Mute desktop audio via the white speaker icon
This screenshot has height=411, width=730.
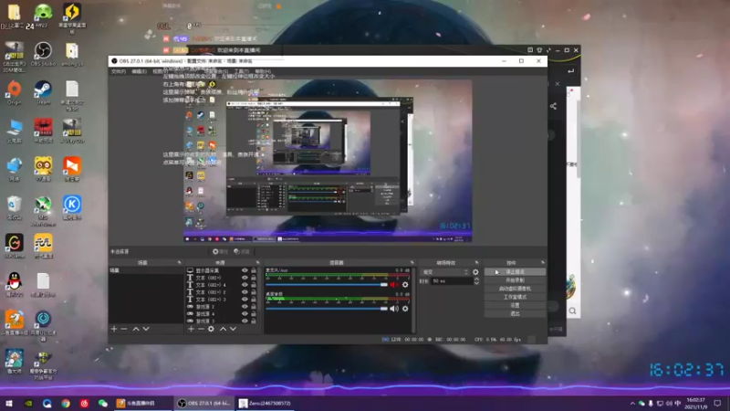394,309
